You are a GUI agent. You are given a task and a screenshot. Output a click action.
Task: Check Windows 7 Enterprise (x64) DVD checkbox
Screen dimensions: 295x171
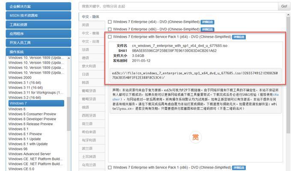(x=110, y=22)
